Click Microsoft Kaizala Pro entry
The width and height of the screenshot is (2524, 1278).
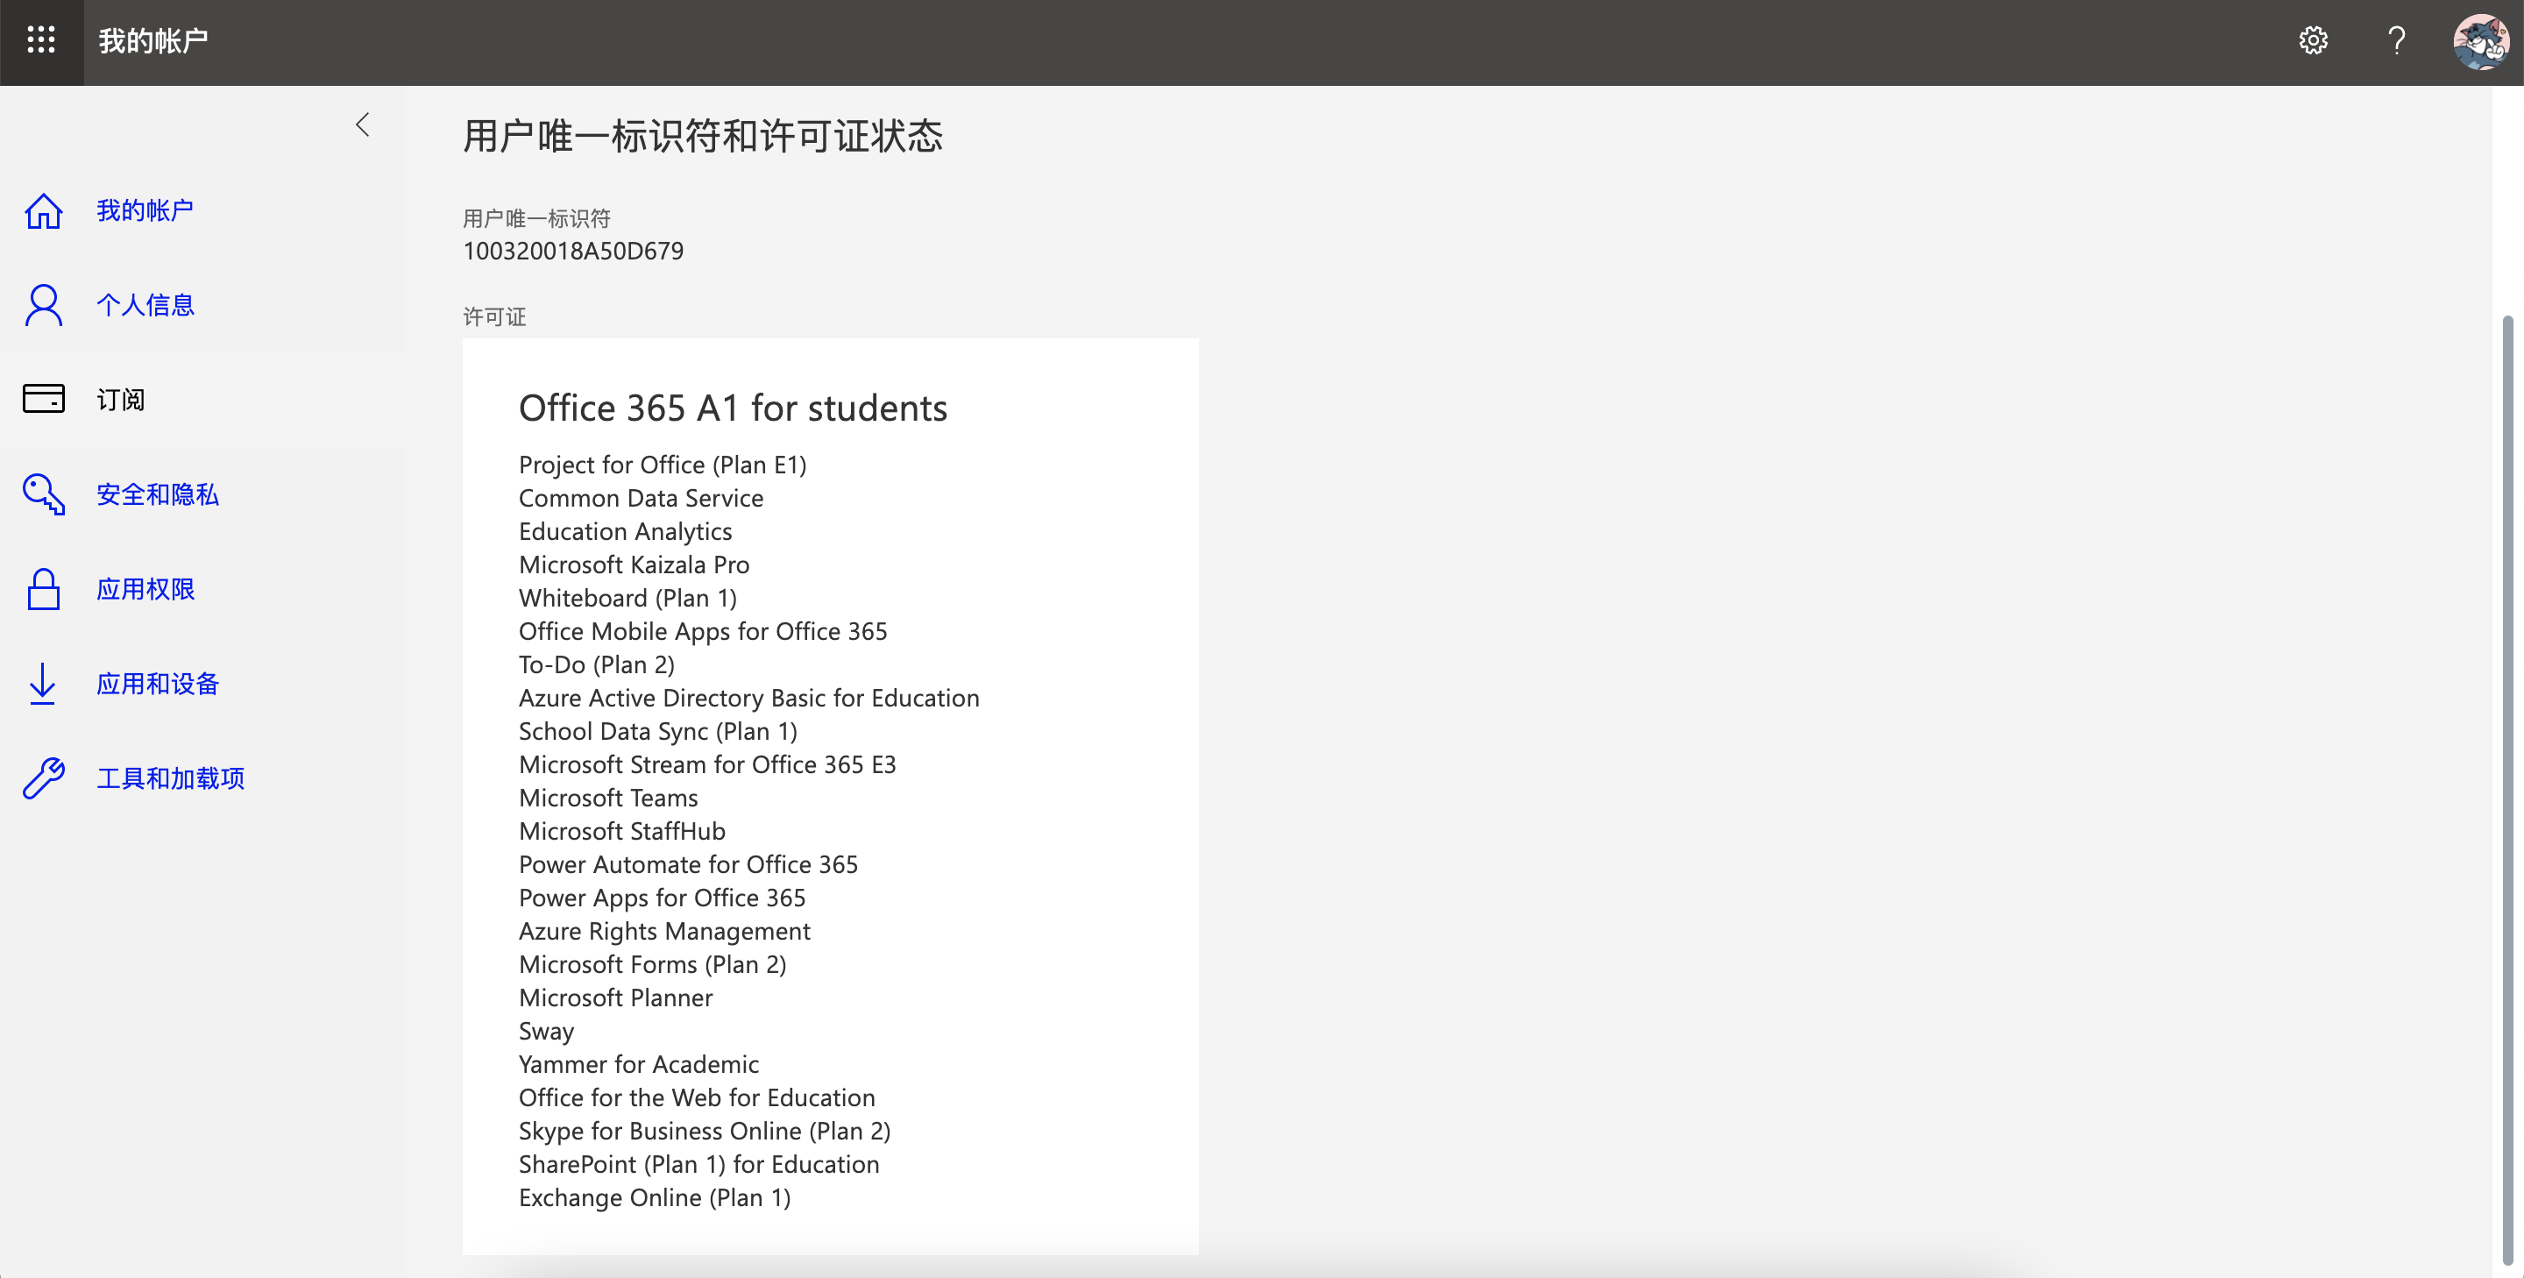(634, 564)
